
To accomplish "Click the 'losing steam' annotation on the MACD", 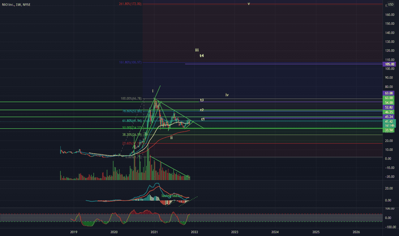I will [172, 196].
